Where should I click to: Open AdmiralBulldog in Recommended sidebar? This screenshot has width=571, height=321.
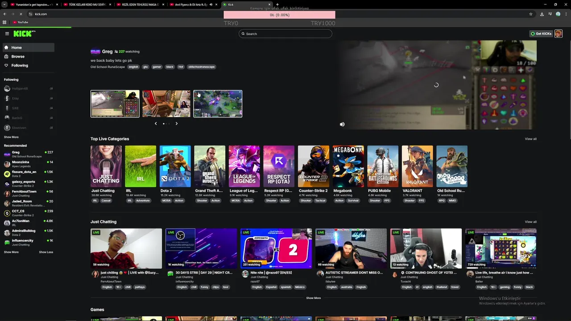[29, 233]
